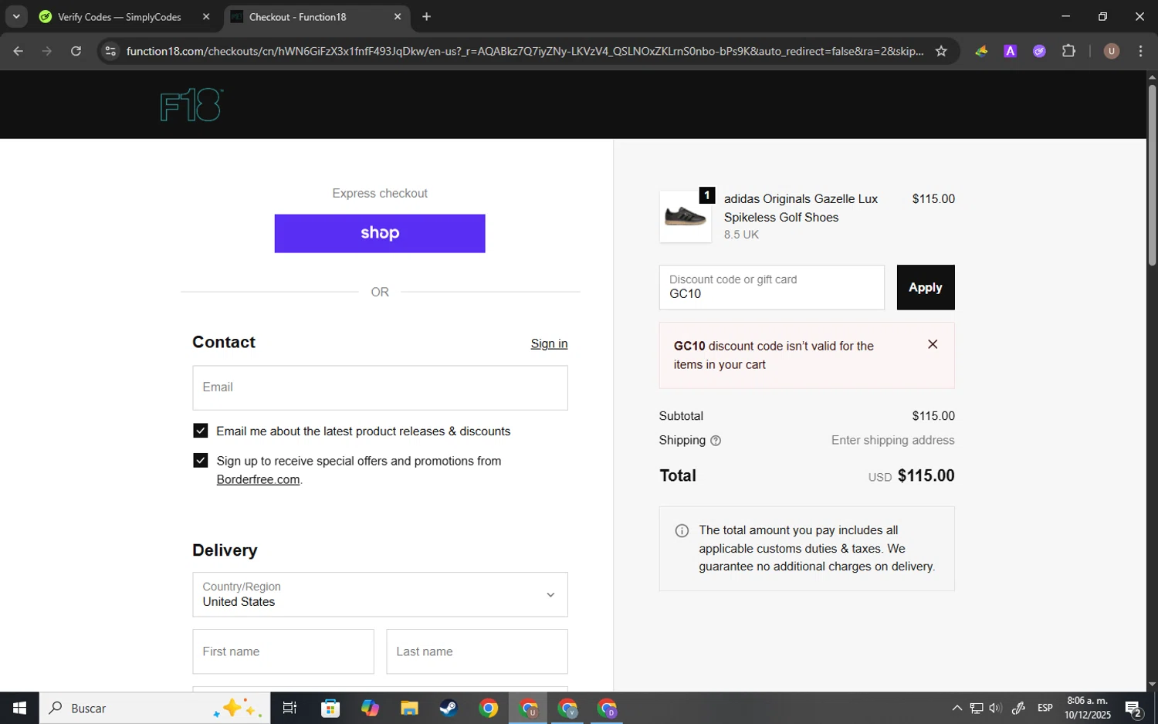The image size is (1158, 724).
Task: Expand the Country/Region dropdown
Action: 380,594
